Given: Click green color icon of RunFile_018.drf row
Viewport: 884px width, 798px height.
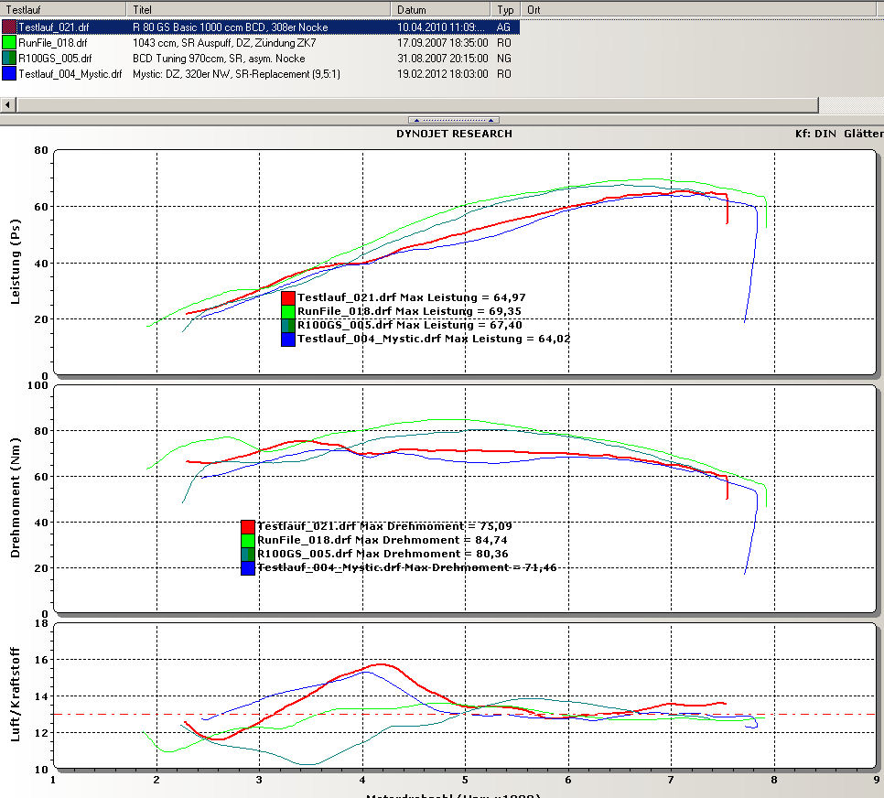Looking at the screenshot, I should pyautogui.click(x=9, y=42).
